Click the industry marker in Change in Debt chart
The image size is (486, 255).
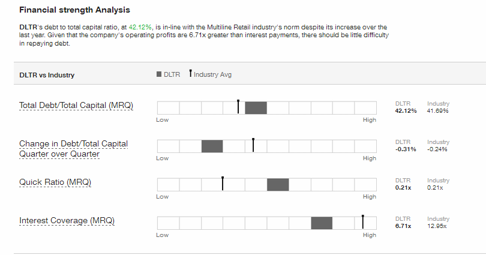(253, 145)
